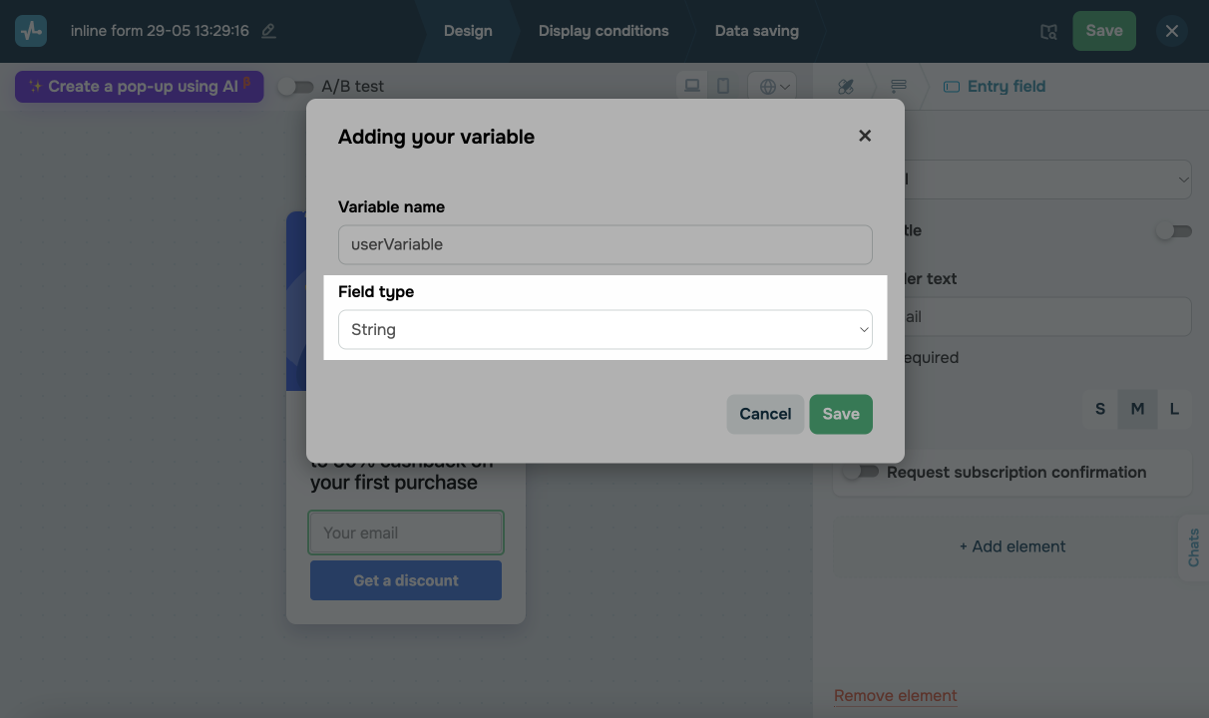Image resolution: width=1209 pixels, height=718 pixels.
Task: Close the Adding your variable dialog
Action: tap(865, 136)
